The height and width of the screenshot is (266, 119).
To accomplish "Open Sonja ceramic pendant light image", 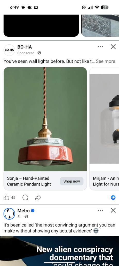I will (45, 119).
